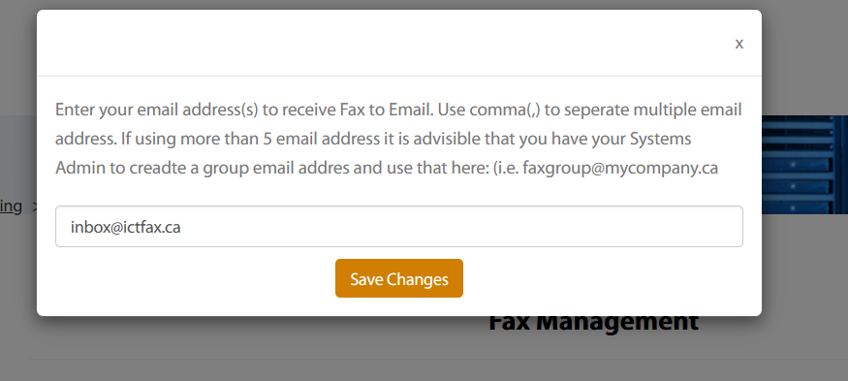Click the horizontal divider under the dialog header
Screen dimensions: 848x381
point(399,76)
